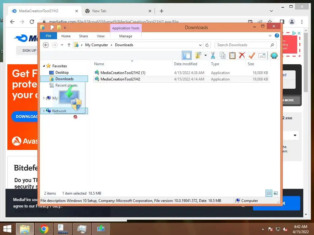The height and width of the screenshot is (235, 314).
Task: Open Chrome three-dot menu
Action: click(x=302, y=22)
